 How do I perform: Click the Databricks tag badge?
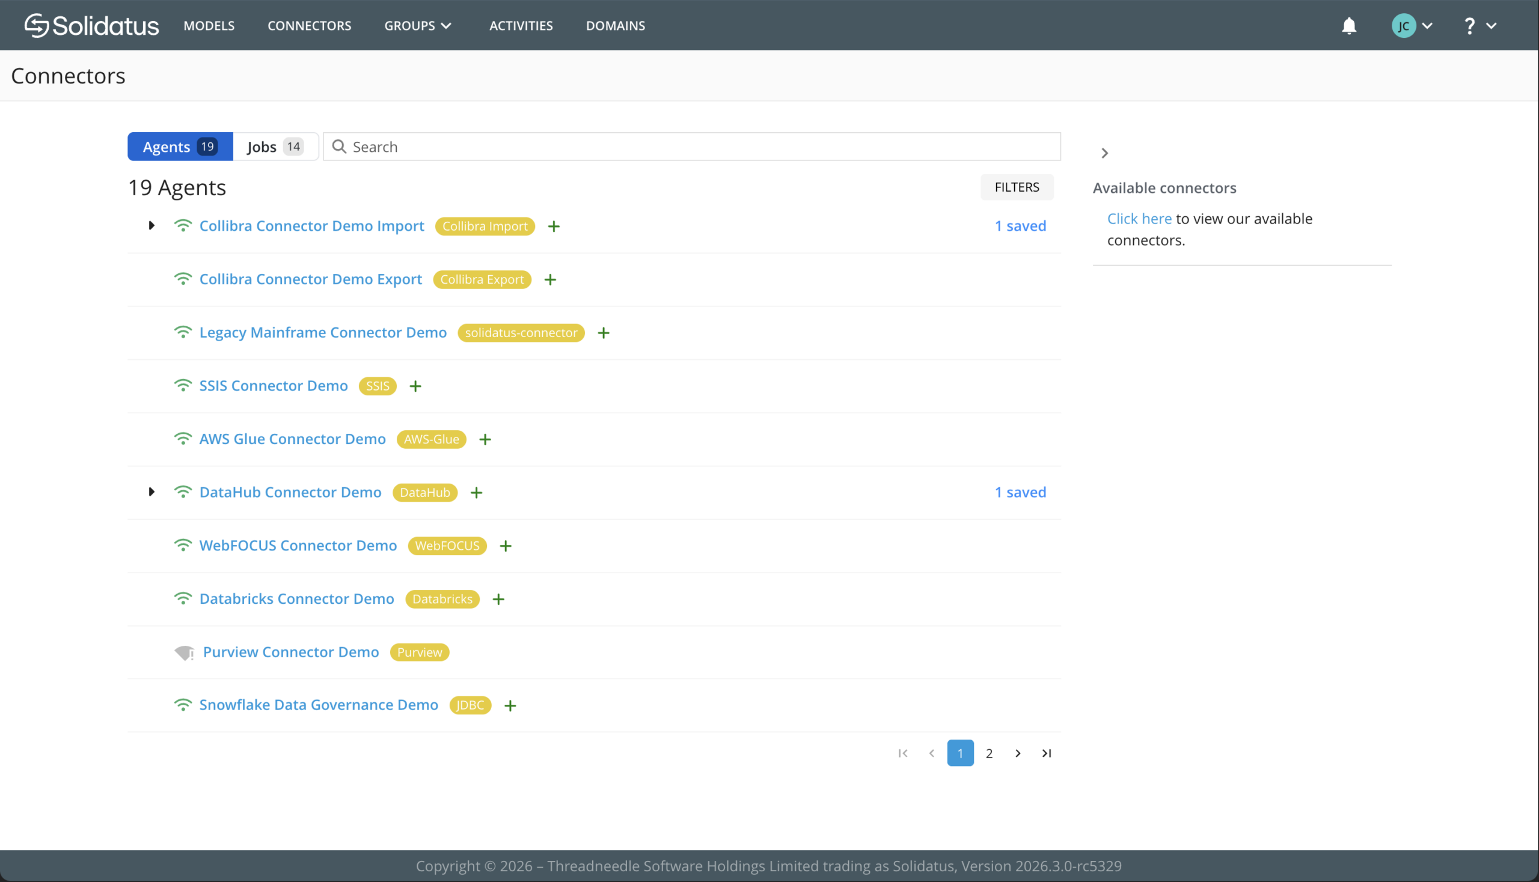click(442, 599)
